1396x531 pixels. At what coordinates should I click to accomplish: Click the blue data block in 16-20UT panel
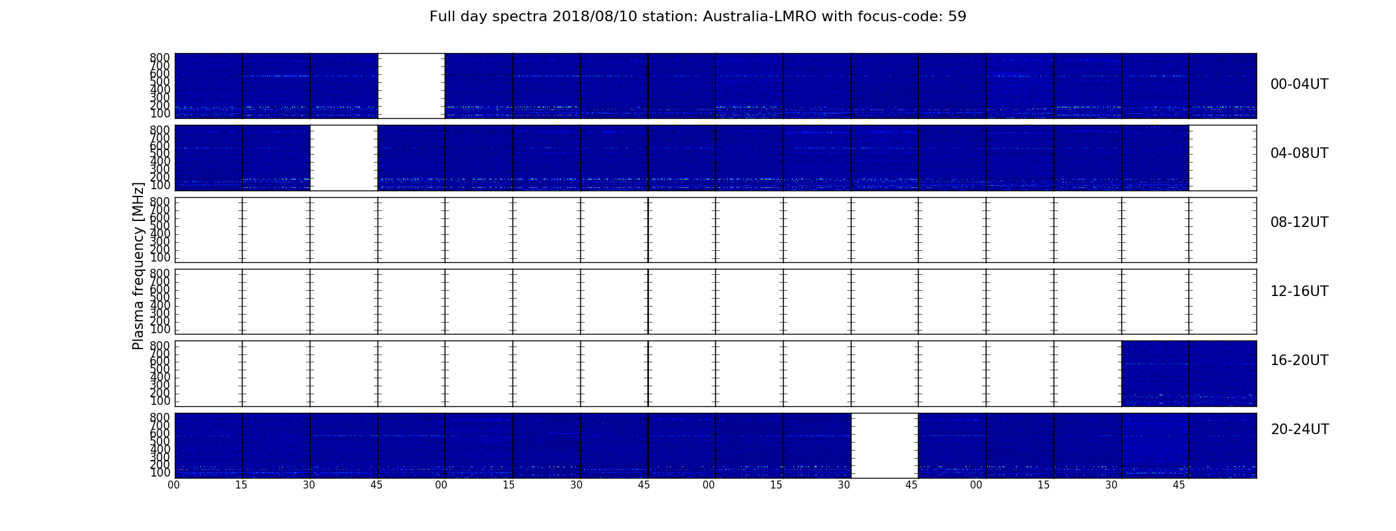tap(1189, 373)
